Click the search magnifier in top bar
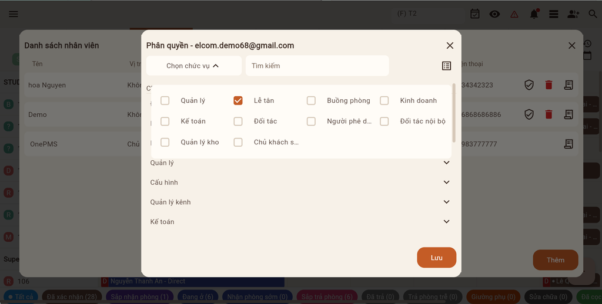Screen dimensions: 602x304 593,14
